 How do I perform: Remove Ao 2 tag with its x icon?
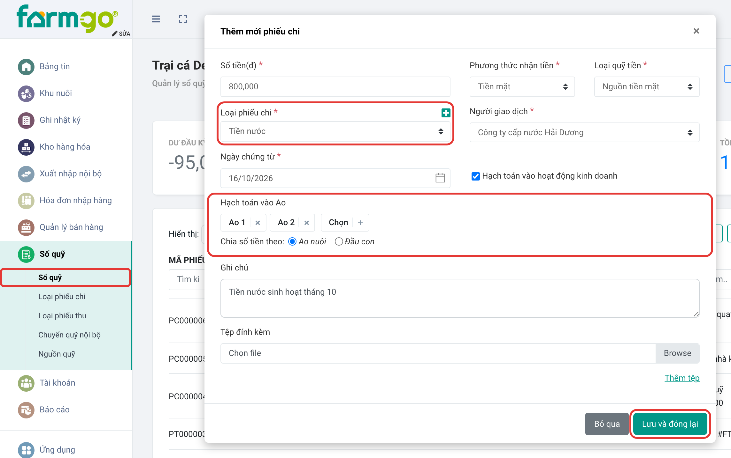click(307, 223)
